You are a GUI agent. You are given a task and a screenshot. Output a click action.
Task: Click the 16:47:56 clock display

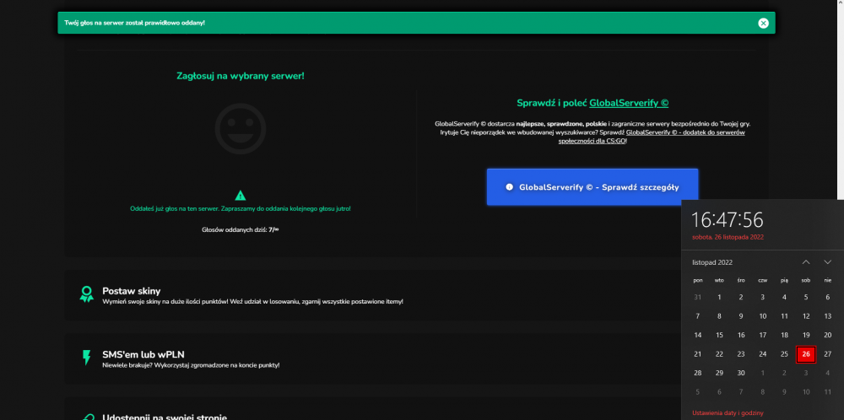point(728,219)
